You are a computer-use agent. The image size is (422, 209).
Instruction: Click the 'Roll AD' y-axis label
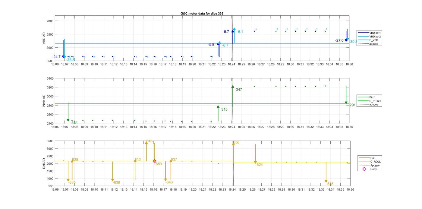click(x=44, y=163)
